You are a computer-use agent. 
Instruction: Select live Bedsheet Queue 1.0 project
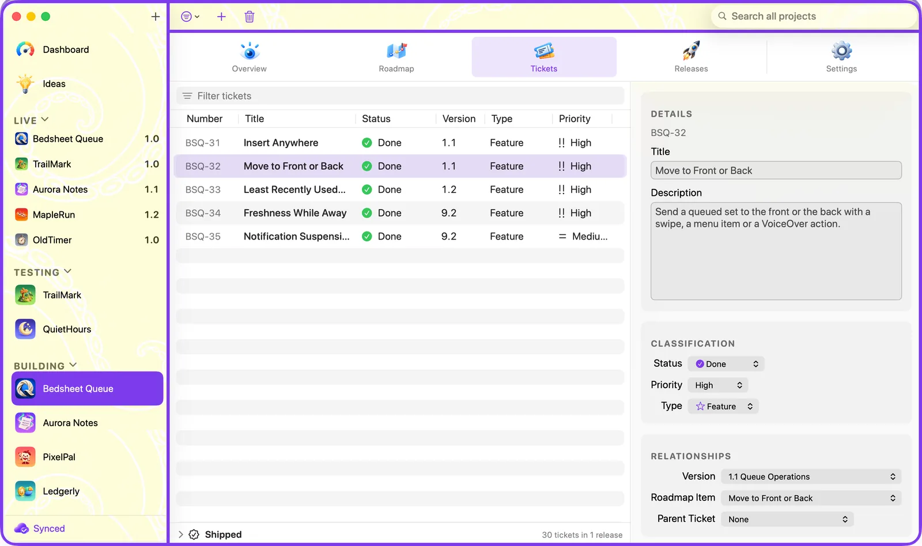87,139
